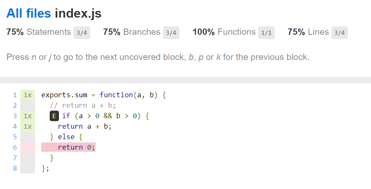Click the else keyword on line 5
Image resolution: width=371 pixels, height=189 pixels.
[66, 137]
